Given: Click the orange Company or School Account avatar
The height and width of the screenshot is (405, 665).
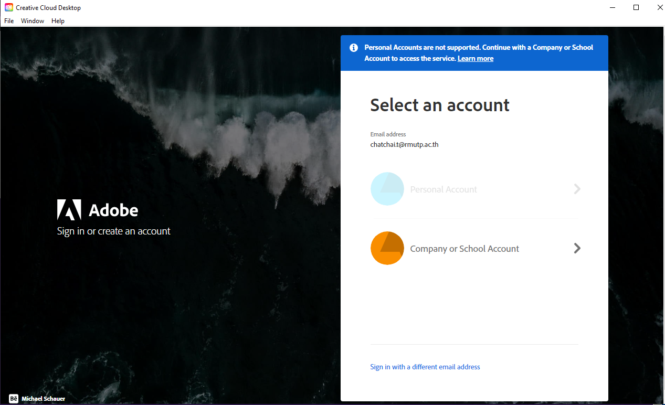Looking at the screenshot, I should (x=387, y=248).
